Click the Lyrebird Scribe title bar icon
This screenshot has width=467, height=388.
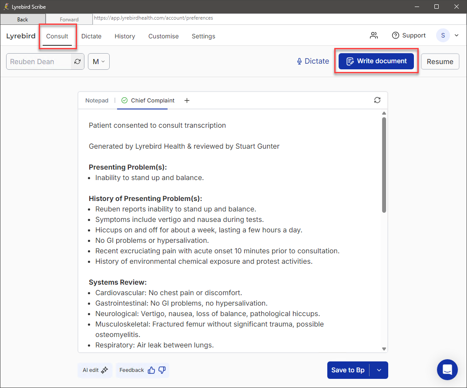pyautogui.click(x=6, y=7)
